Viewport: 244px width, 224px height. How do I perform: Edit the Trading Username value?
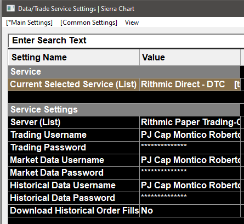[x=190, y=135]
